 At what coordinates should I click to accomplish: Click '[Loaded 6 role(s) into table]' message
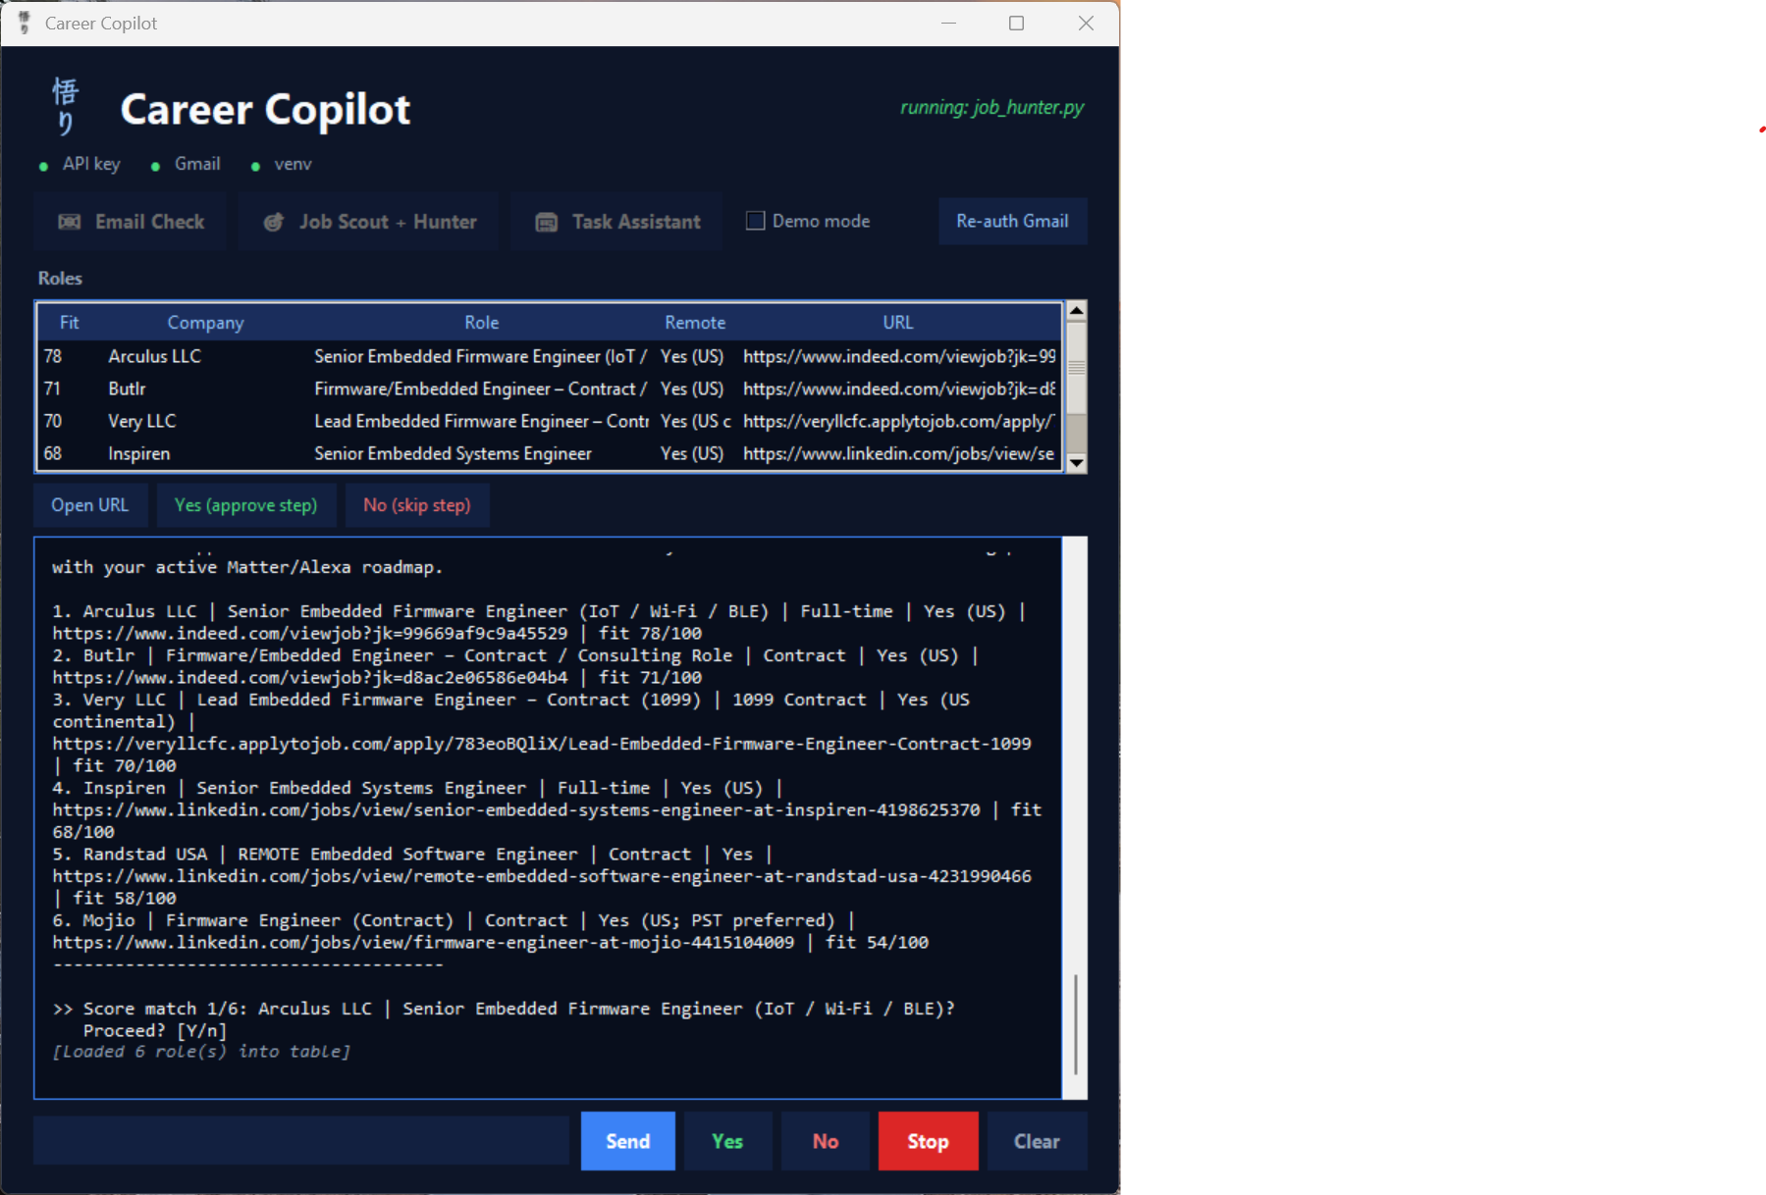(x=201, y=1052)
